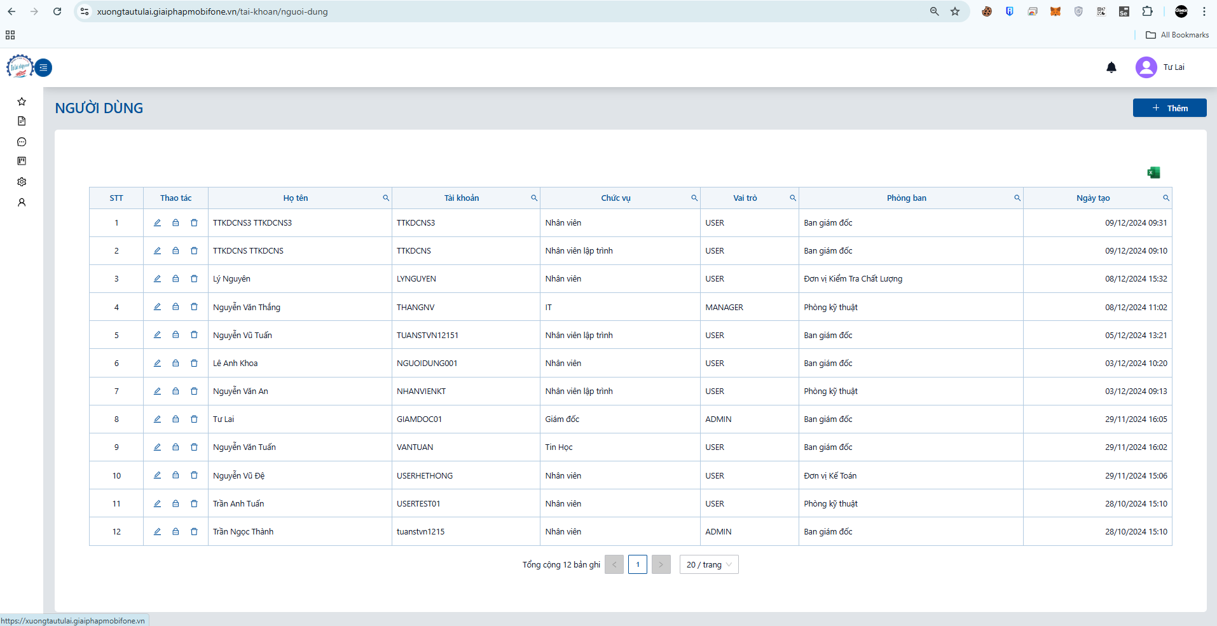The width and height of the screenshot is (1217, 626).
Task: Open search filter on Phòng ban column
Action: (1017, 198)
